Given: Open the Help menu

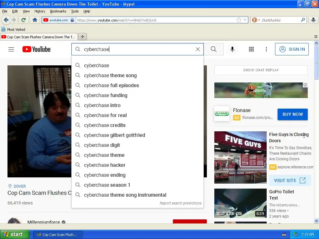Looking at the screenshot, I should pos(87,11).
